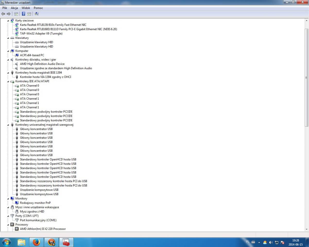Click the AMD Athlon II X2 220 processor icon

coord(17,229)
